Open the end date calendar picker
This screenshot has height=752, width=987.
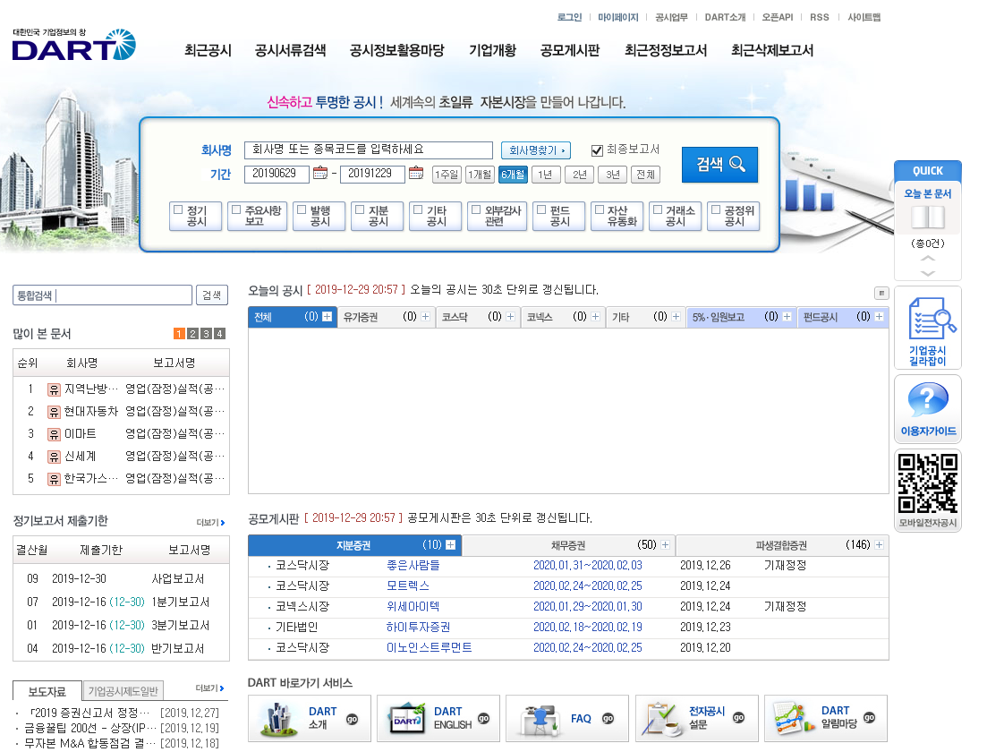click(x=416, y=173)
